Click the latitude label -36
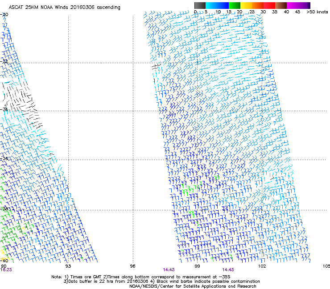 coord(4,158)
